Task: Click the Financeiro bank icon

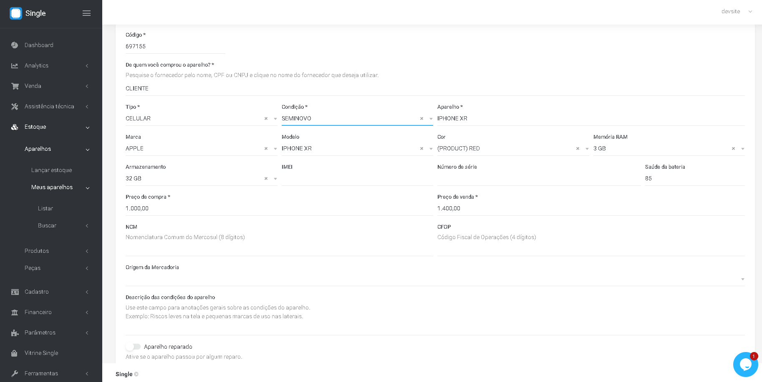Action: coord(15,312)
